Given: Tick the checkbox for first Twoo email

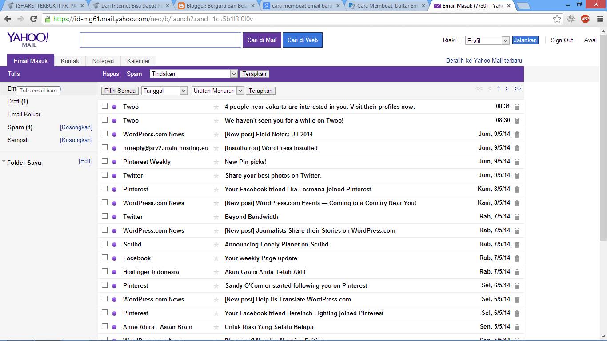Looking at the screenshot, I should pyautogui.click(x=105, y=106).
